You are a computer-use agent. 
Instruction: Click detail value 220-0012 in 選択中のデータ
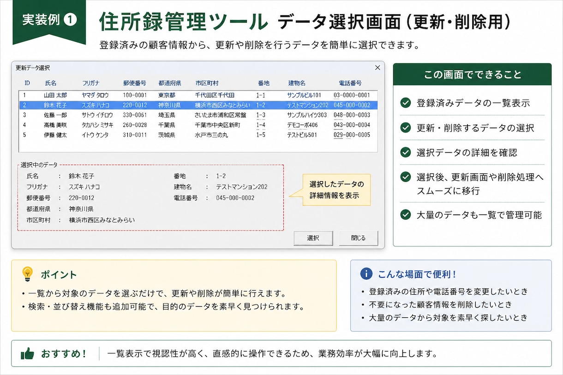click(x=82, y=198)
